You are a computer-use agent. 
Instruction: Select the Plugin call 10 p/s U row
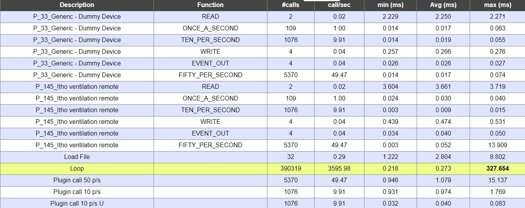(x=262, y=203)
